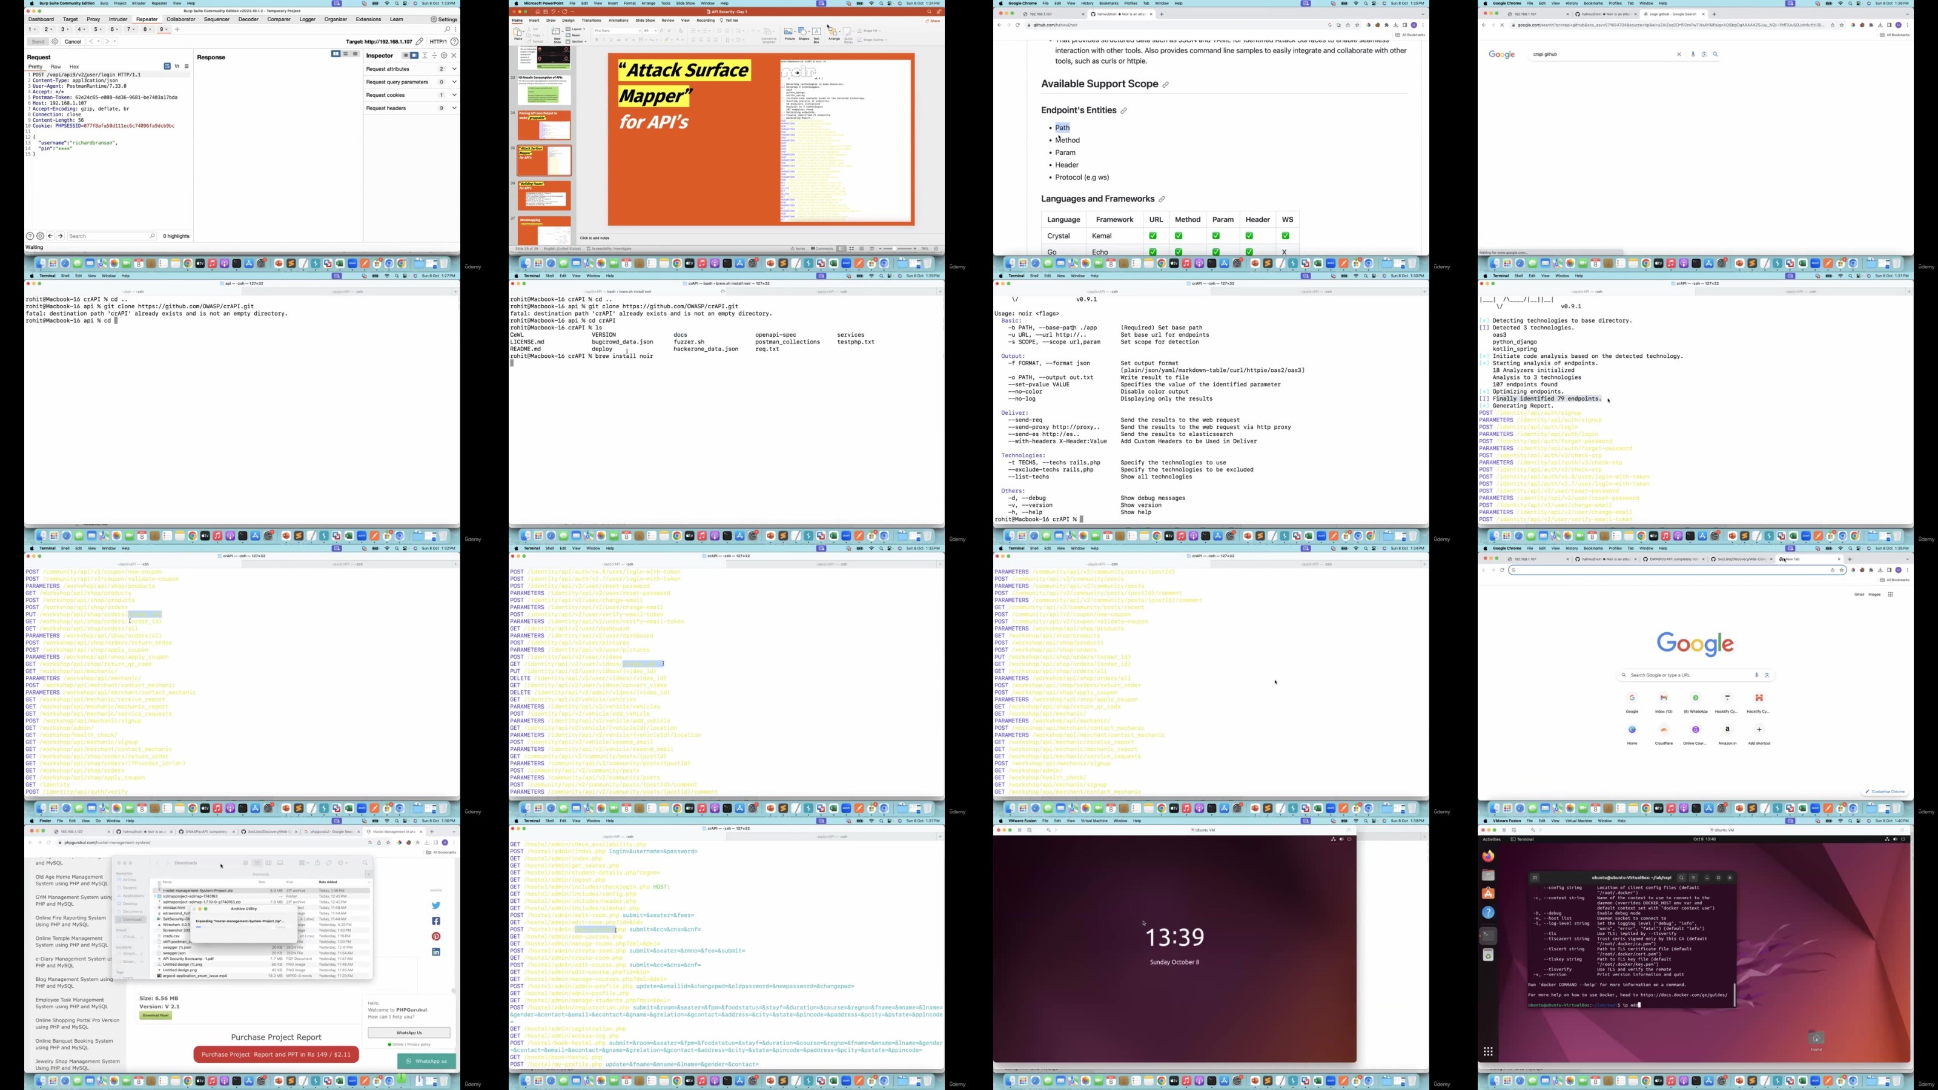Clear crapi github search with X icon
Screen dimensions: 1938x1090
tap(1678, 54)
